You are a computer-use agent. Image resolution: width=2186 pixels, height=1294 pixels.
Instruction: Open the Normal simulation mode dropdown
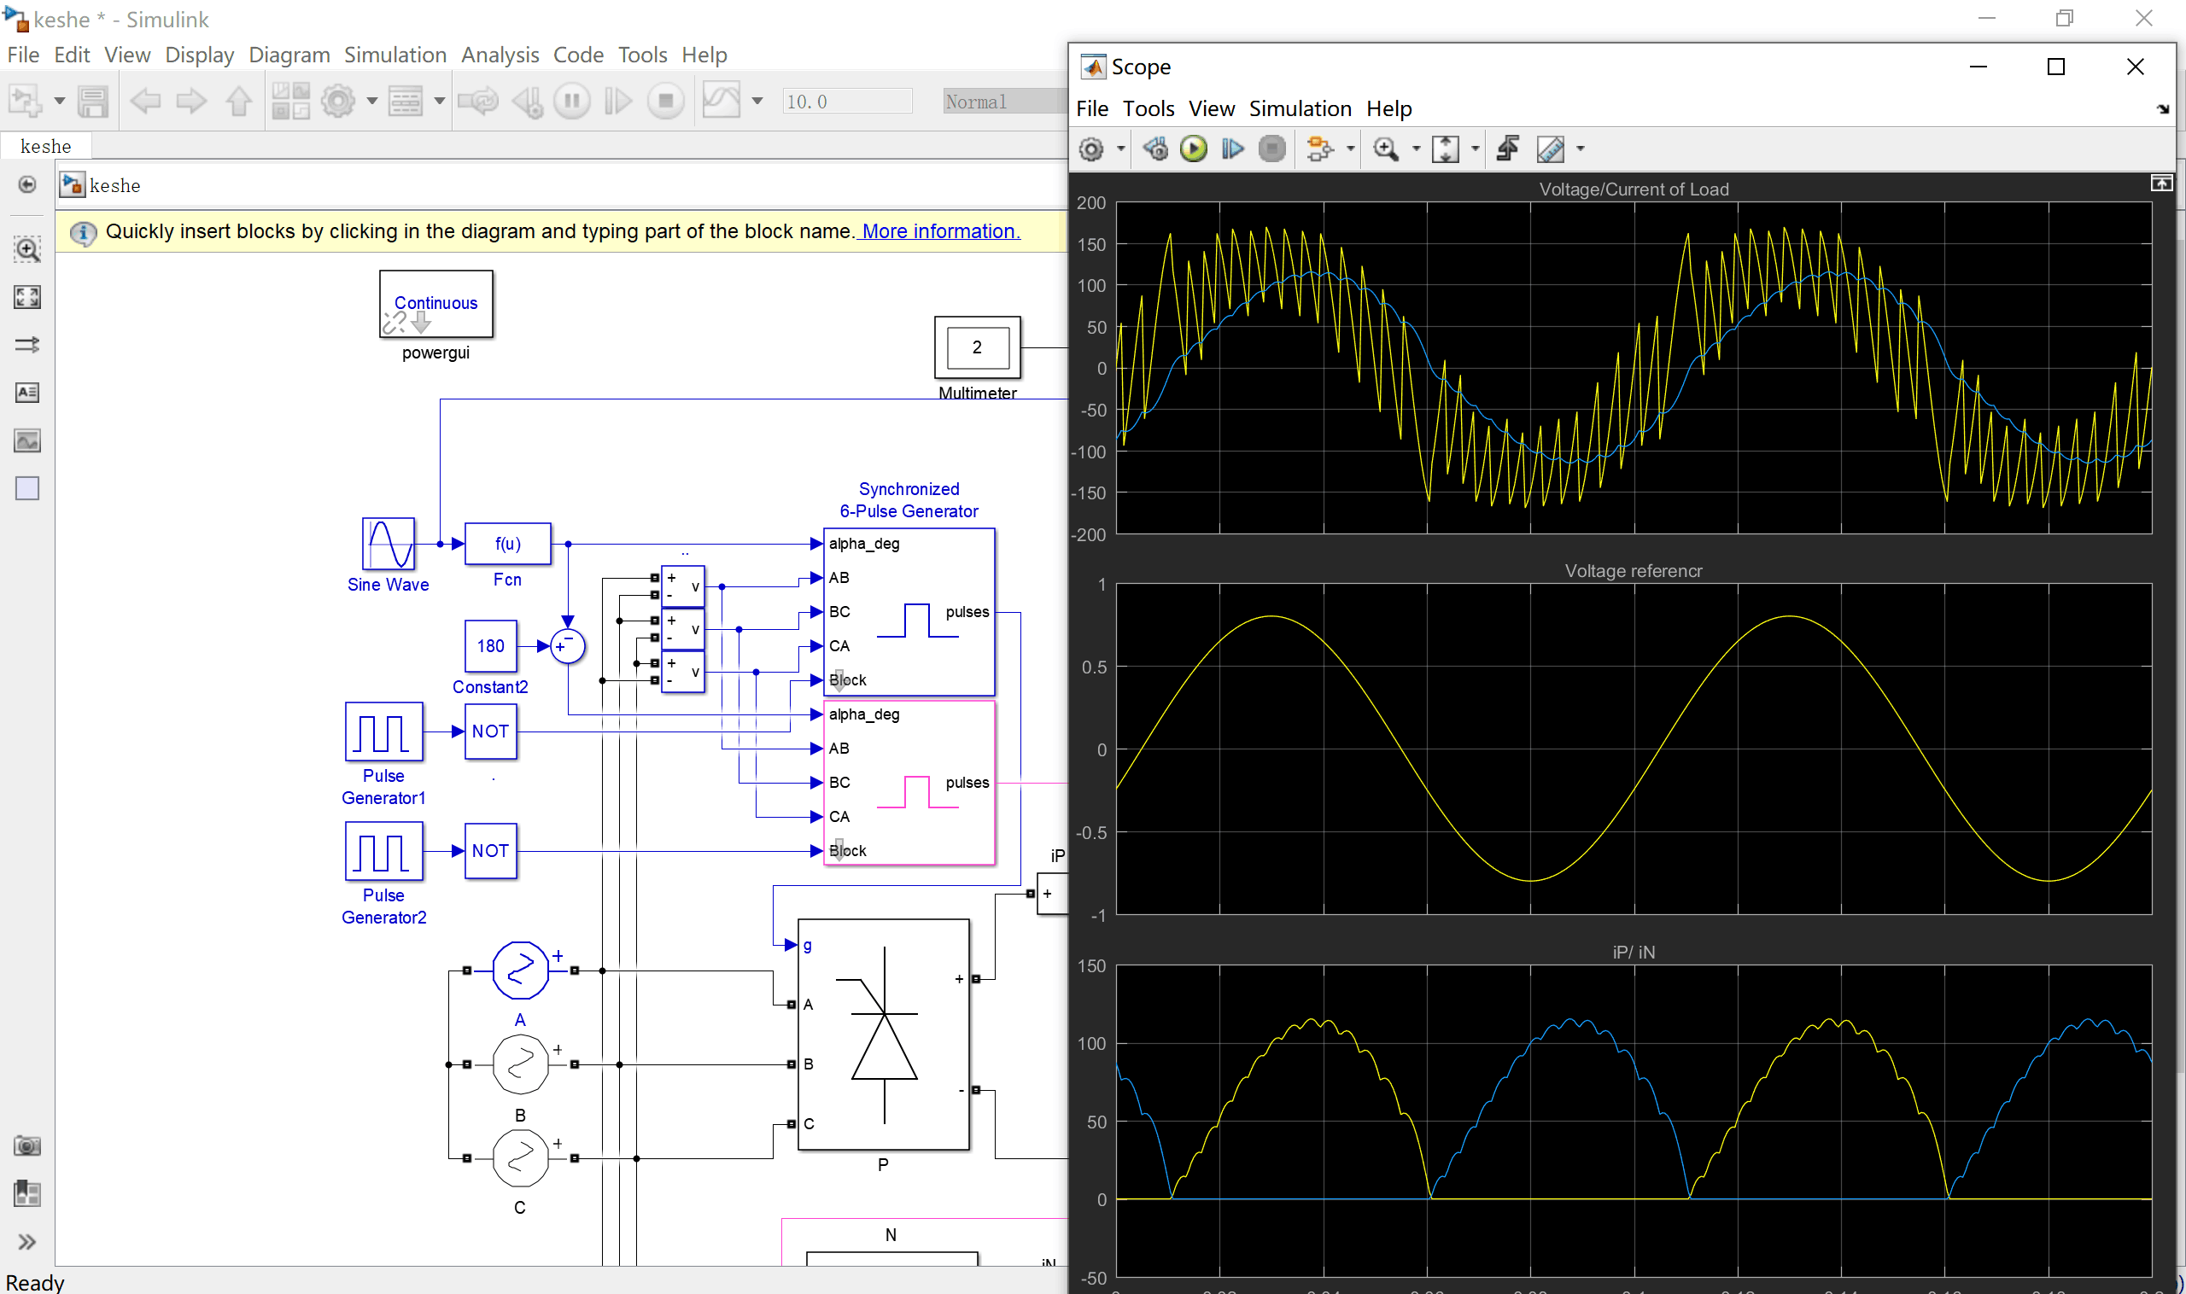[1003, 102]
